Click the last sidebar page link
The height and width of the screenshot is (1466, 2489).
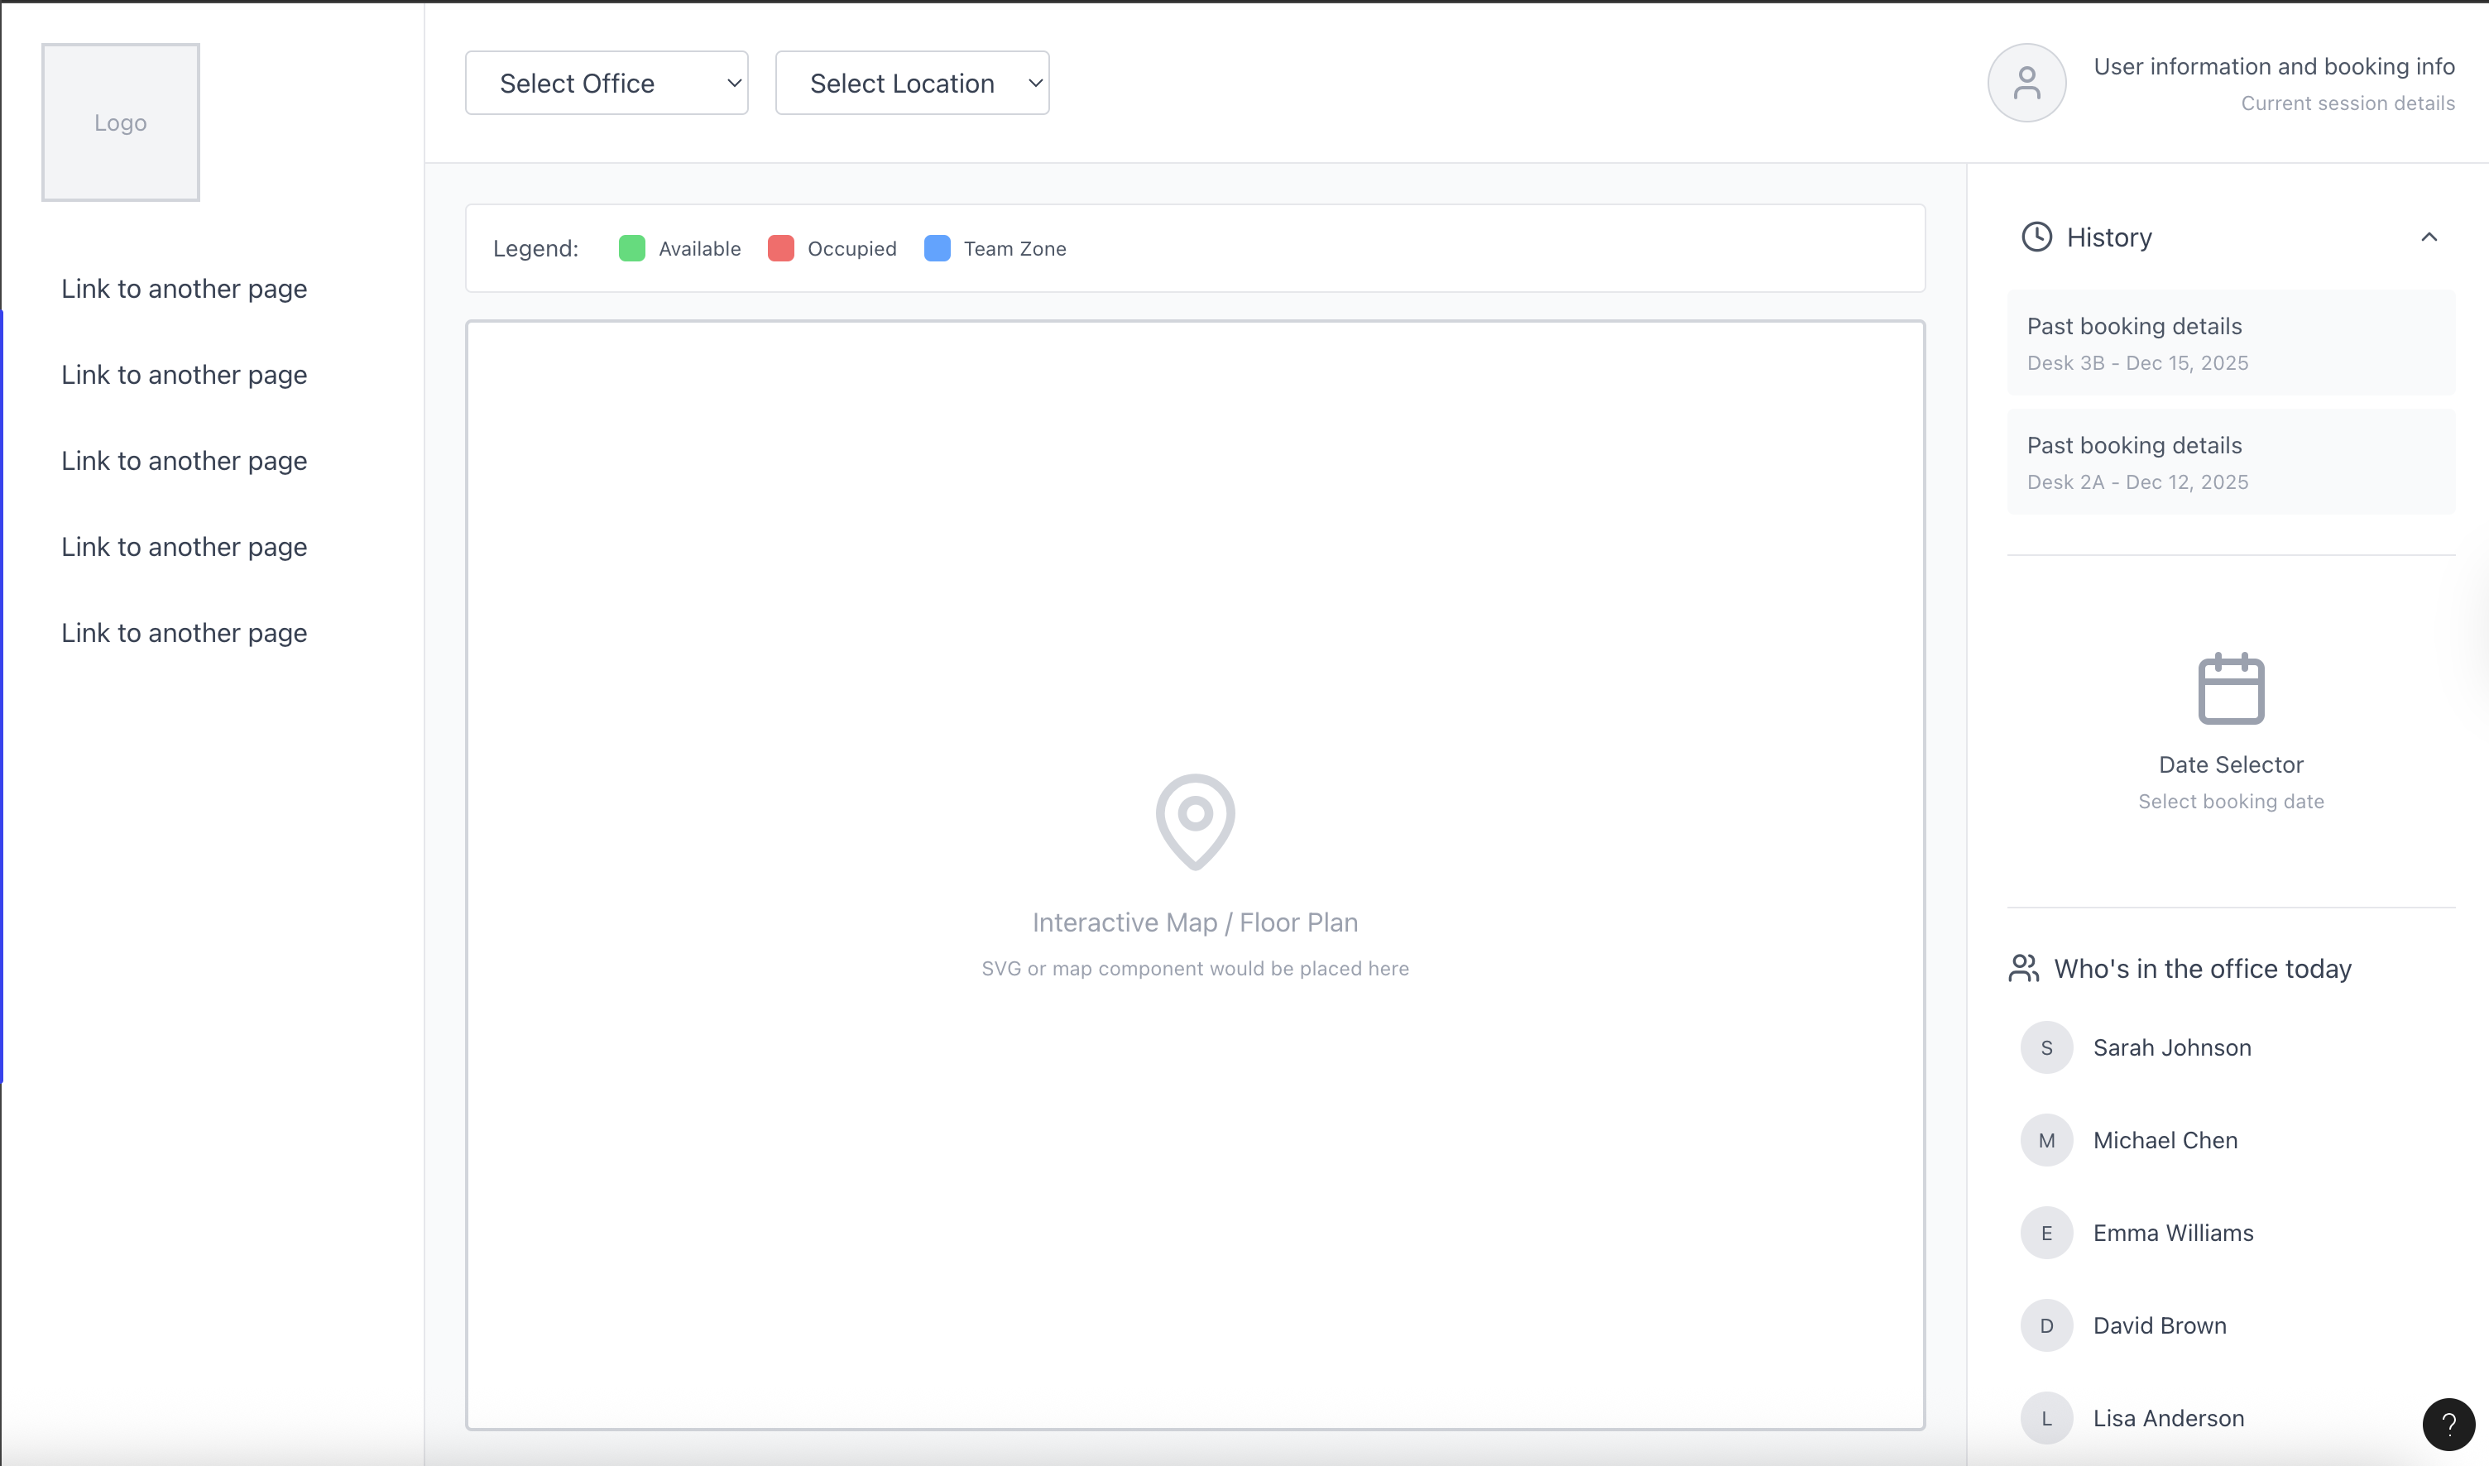(184, 632)
